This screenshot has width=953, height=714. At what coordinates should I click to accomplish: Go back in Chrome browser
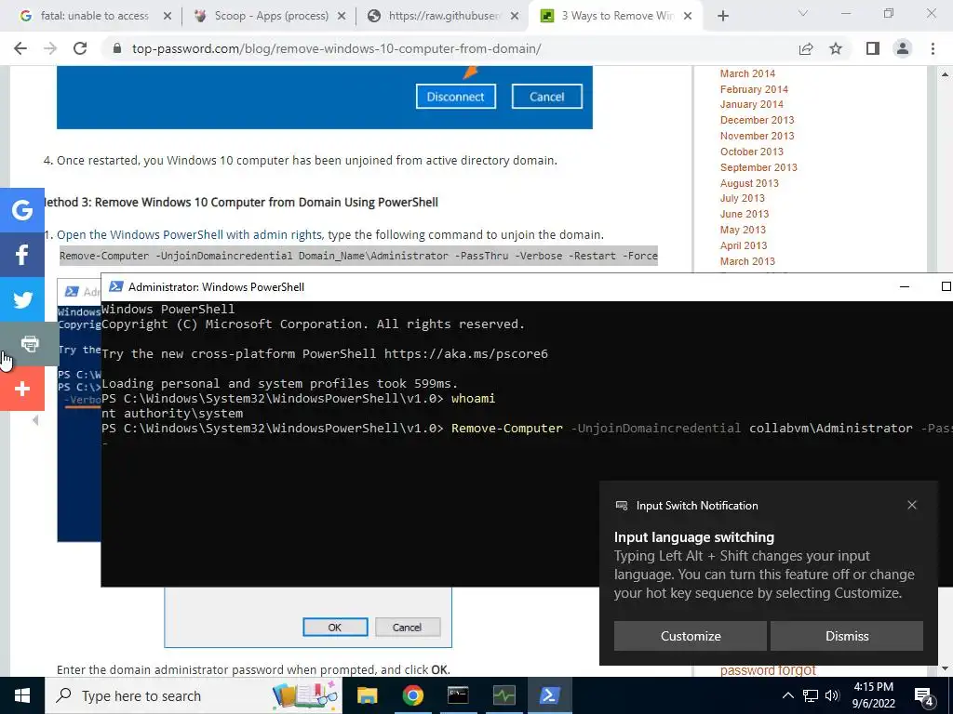point(20,48)
